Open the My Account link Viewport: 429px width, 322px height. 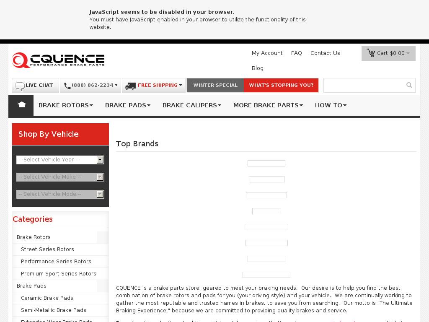pyautogui.click(x=267, y=53)
